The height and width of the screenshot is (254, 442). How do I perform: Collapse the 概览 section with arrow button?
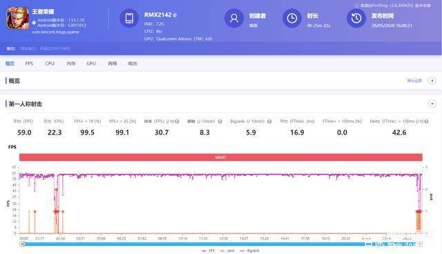coord(432,81)
